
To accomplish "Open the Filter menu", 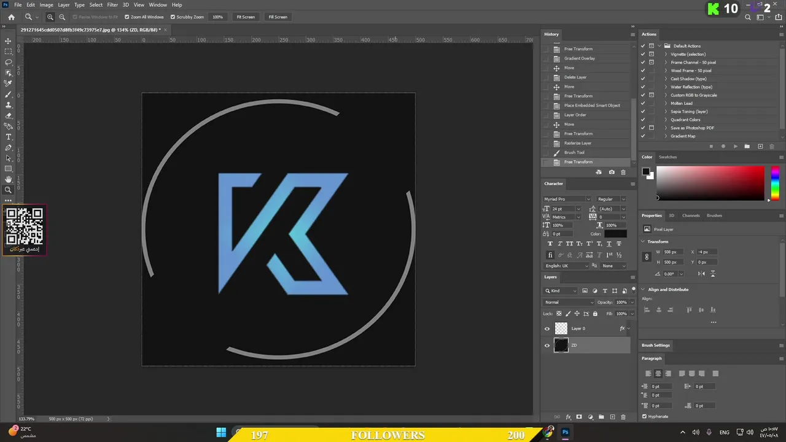I will pyautogui.click(x=112, y=5).
